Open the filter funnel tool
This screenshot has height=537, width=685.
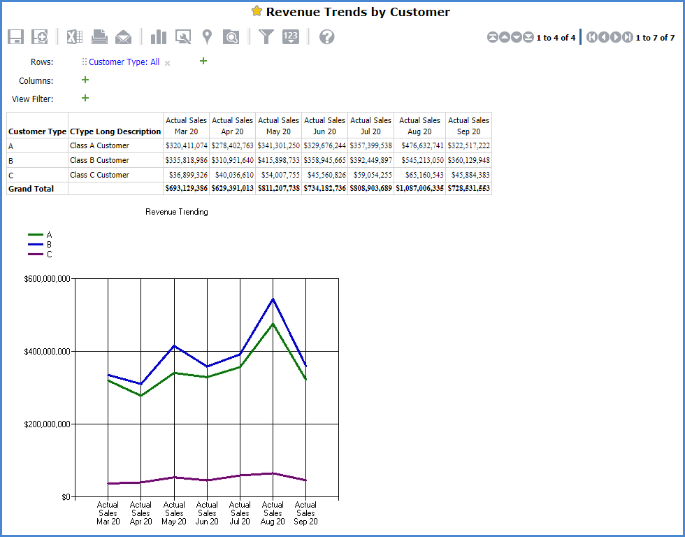click(266, 37)
